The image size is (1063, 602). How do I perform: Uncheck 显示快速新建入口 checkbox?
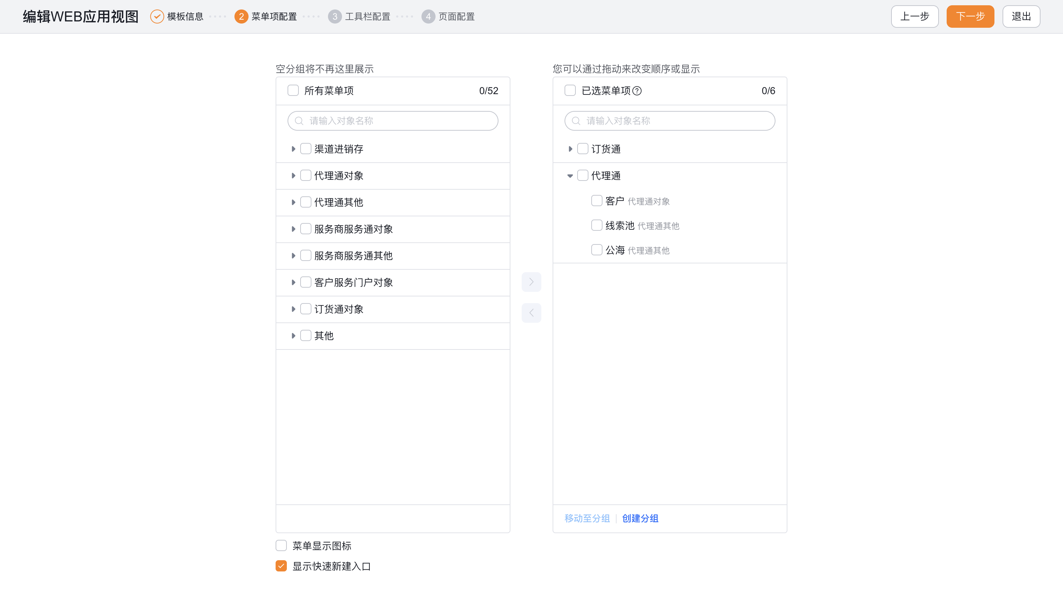[281, 566]
